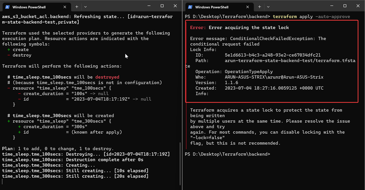Click the '+ create' symbol legend line
The height and width of the screenshot is (190, 365).
18,50
